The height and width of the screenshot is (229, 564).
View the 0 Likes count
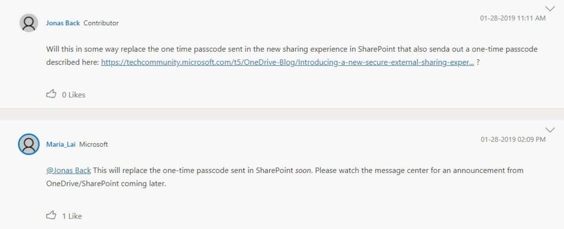point(73,95)
